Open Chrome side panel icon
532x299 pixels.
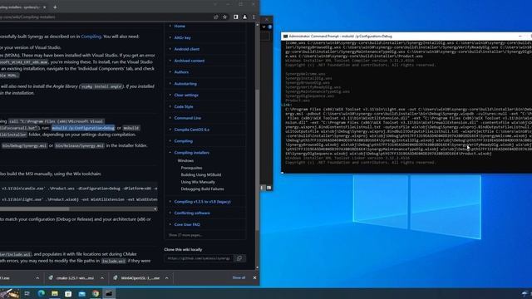(235, 17)
